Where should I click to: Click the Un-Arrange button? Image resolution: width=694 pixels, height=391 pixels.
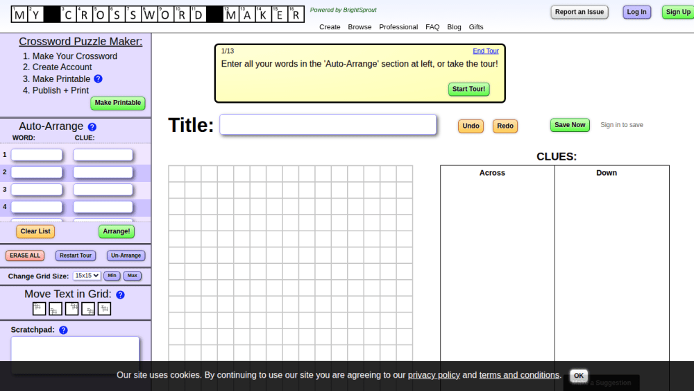click(x=126, y=256)
